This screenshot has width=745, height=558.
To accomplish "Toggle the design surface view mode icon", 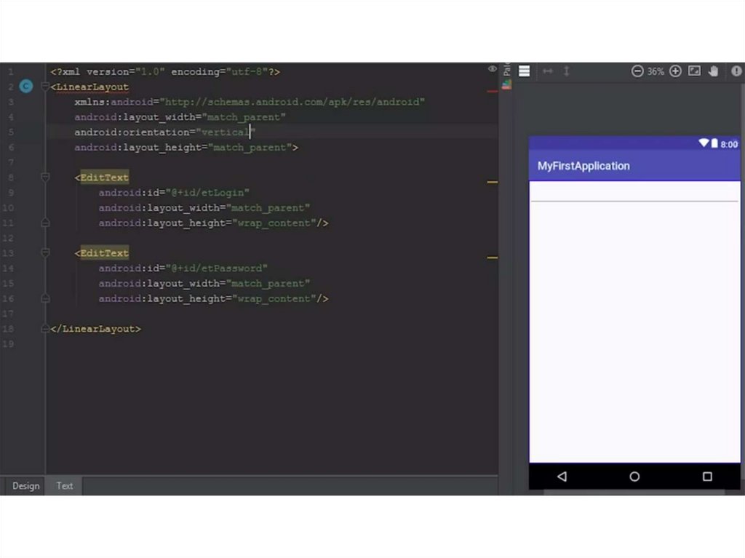I will pyautogui.click(x=524, y=71).
